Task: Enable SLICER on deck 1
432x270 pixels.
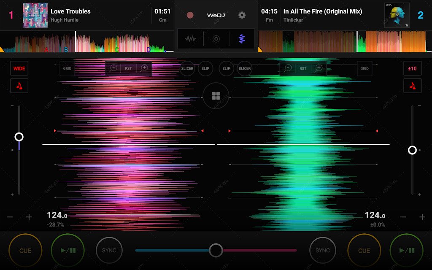Action: (187, 68)
